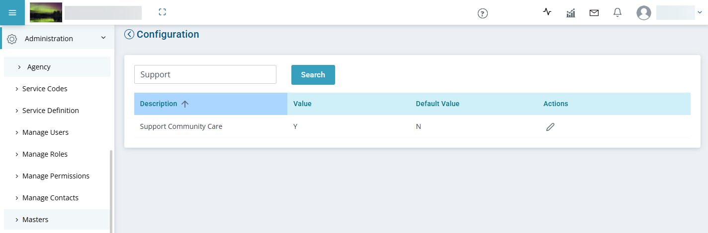Expand the Service Codes item

point(16,89)
